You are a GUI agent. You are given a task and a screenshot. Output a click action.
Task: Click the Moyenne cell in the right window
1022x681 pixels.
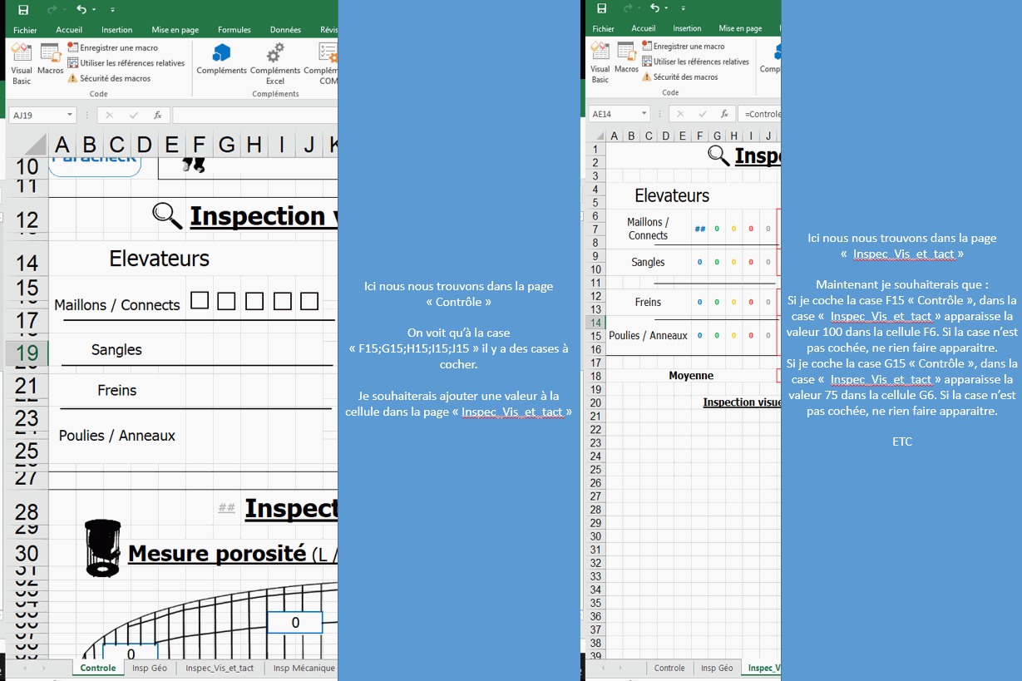click(x=691, y=376)
